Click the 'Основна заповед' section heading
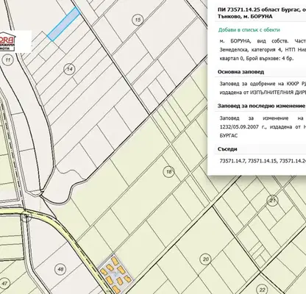 click(x=241, y=72)
